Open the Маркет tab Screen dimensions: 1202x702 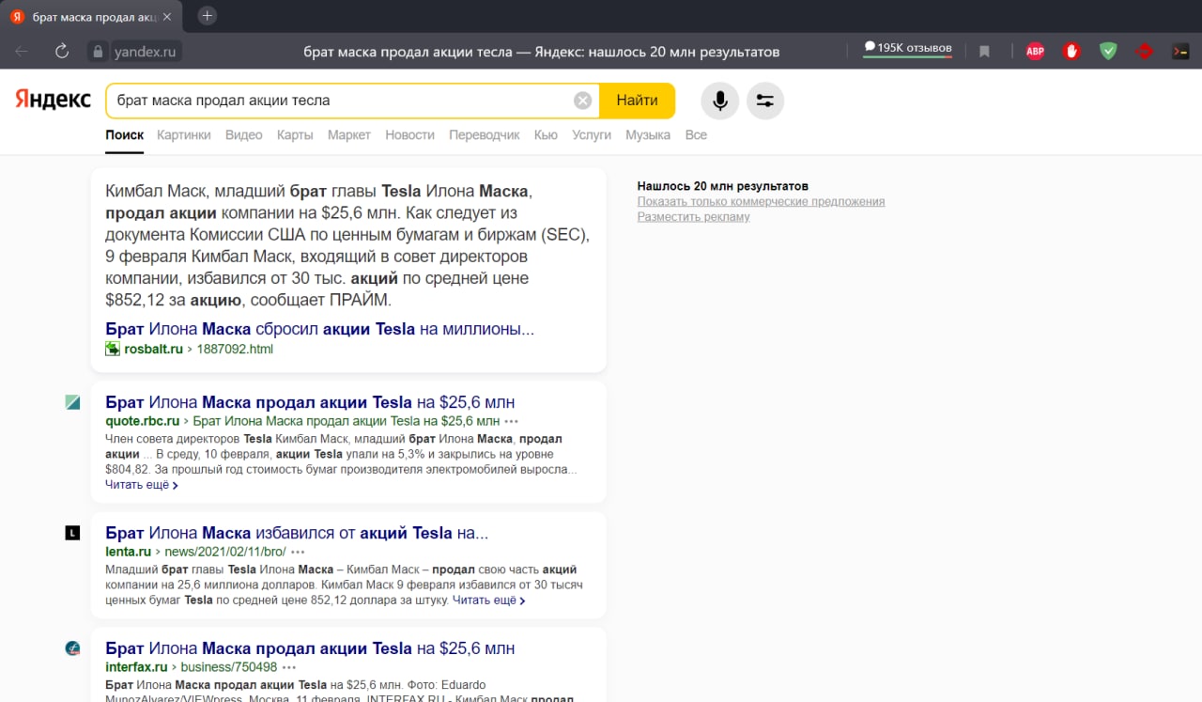349,135
